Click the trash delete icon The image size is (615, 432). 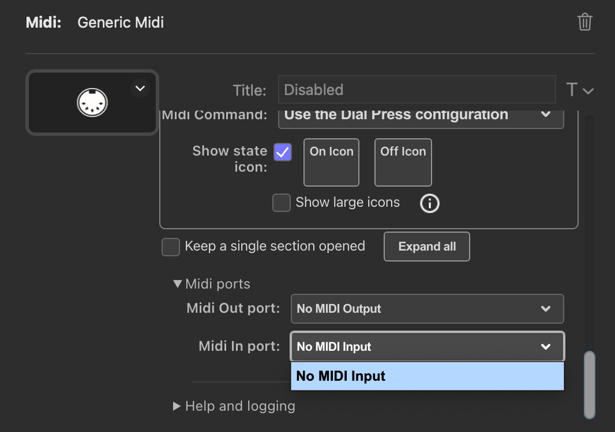coord(584,22)
